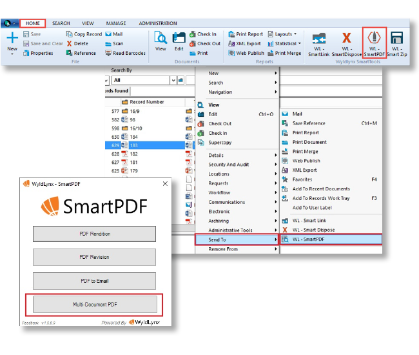419x355 pixels.
Task: Switch to the HOME ribbon tab
Action: tap(33, 23)
